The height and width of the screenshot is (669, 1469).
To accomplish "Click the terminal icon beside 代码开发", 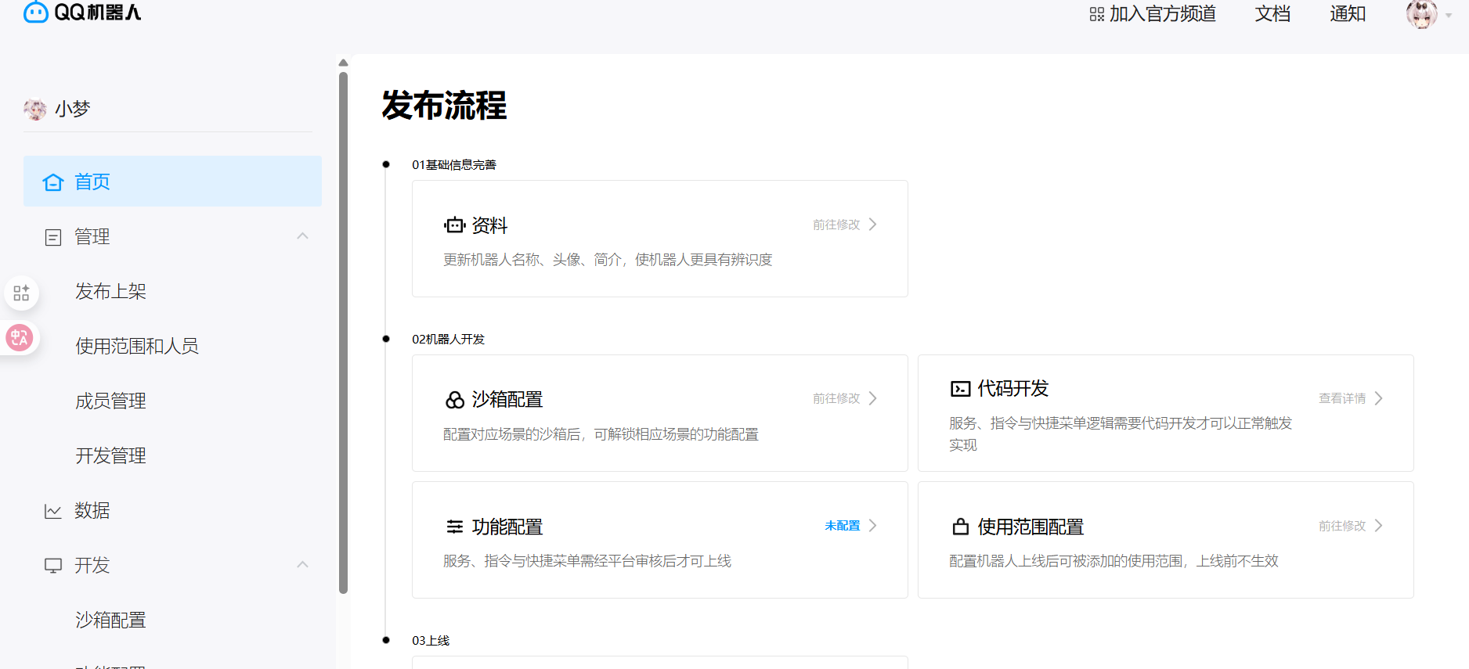I will (x=960, y=389).
